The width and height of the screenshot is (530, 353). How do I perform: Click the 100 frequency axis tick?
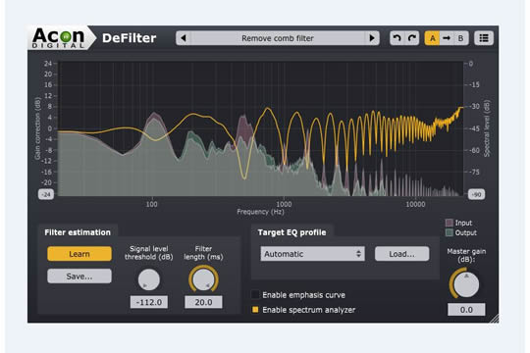(151, 204)
